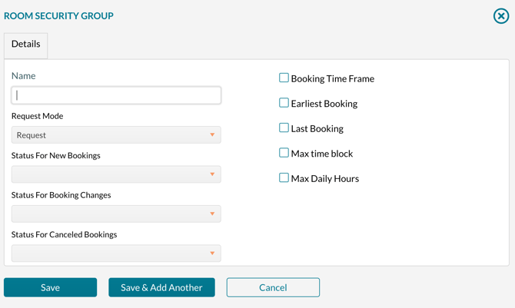Click the Status For New Bookings arrow

click(x=212, y=174)
